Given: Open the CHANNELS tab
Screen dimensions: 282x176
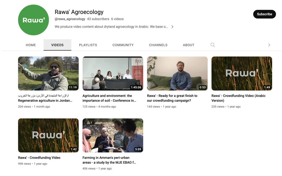Looking at the screenshot, I should point(158,45).
